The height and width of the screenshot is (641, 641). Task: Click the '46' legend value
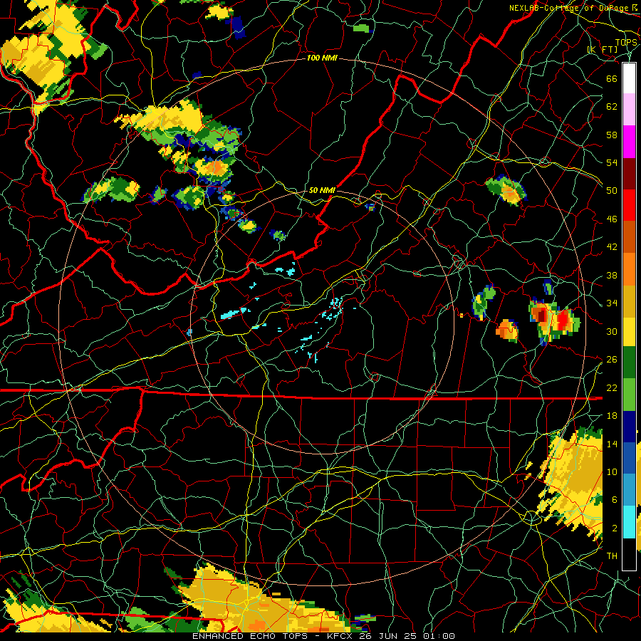[x=612, y=219]
